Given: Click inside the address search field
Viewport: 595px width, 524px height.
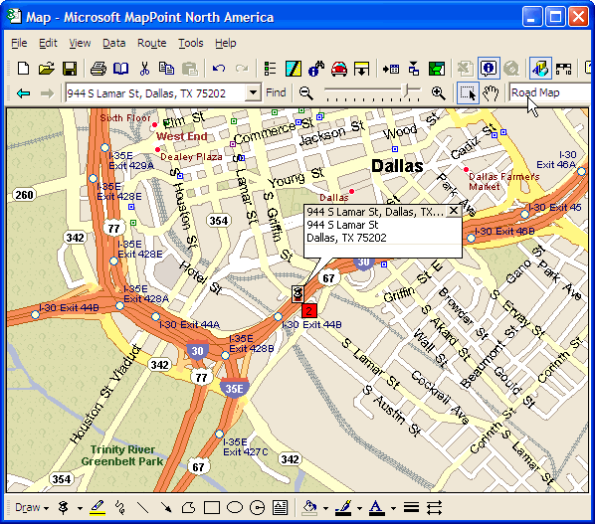Looking at the screenshot, I should click(x=155, y=92).
